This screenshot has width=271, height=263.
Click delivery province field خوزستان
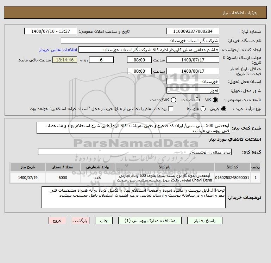pyautogui.click(x=193, y=81)
